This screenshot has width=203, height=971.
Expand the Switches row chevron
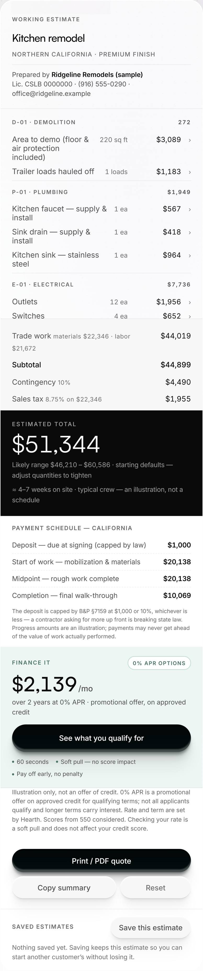point(189,316)
